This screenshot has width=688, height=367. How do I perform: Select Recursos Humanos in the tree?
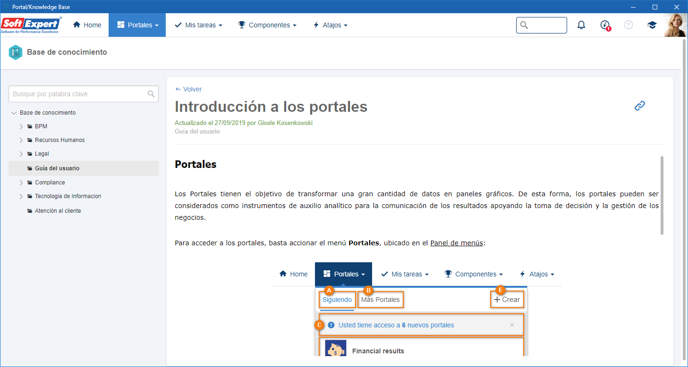(60, 140)
